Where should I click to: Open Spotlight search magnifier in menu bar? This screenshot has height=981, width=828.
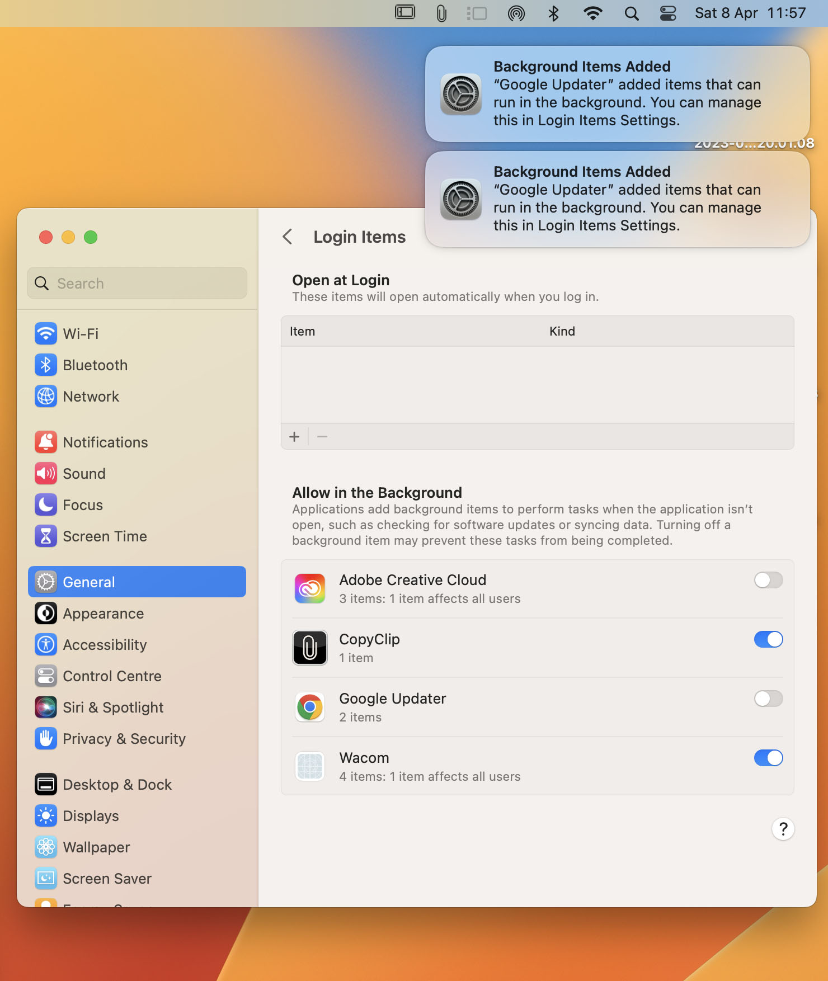click(x=631, y=13)
